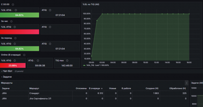This screenshot has height=107, width=203.
Task: Click the 142:46:00 TiQ max value
Action: [67, 66]
